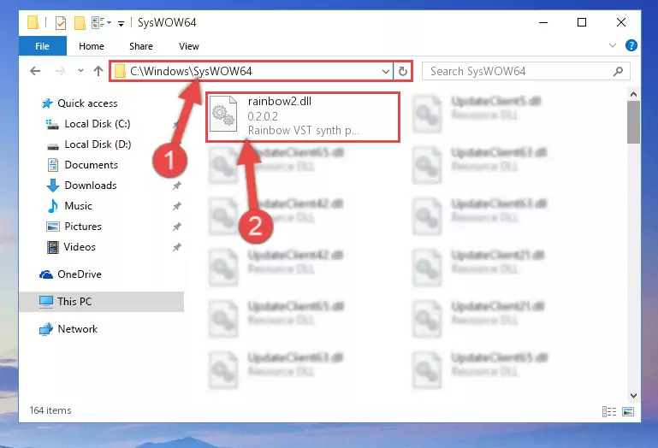This screenshot has height=448, width=658.
Task: Open the Share ribbon tab
Action: 141,46
